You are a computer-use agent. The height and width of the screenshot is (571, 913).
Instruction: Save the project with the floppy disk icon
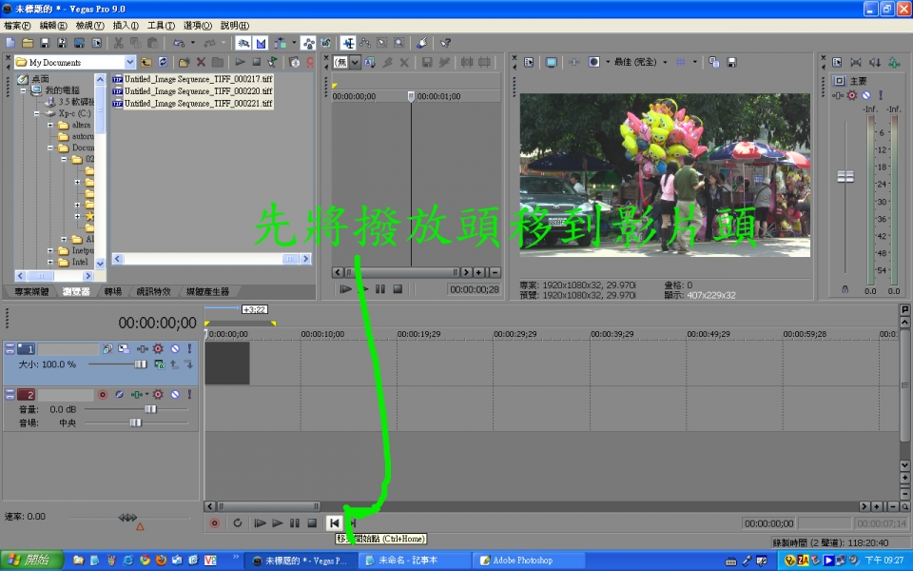click(x=46, y=43)
